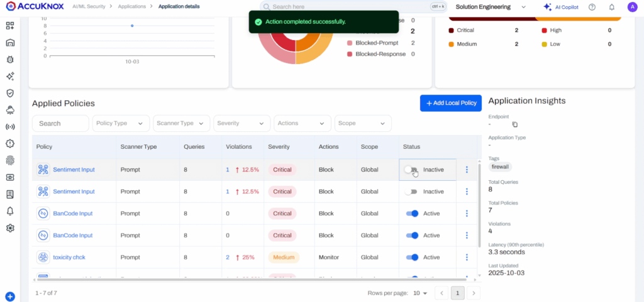Sort by the Violations column header
Screen dimensions: 644x302
pos(239,147)
